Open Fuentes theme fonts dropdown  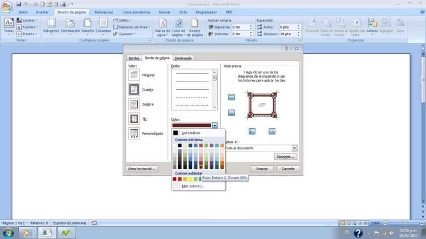(x=27, y=27)
